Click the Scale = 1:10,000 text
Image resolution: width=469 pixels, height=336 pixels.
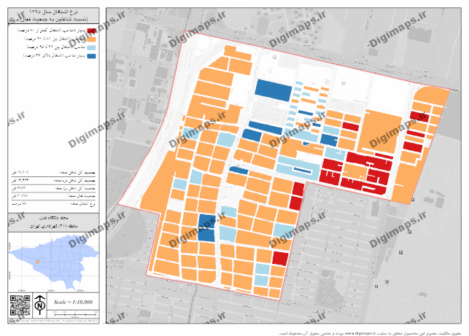(71, 302)
